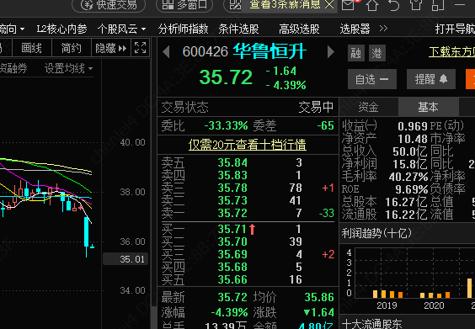Click the 毛利率 value 40.27%
475x329 pixels.
[x=408, y=177]
